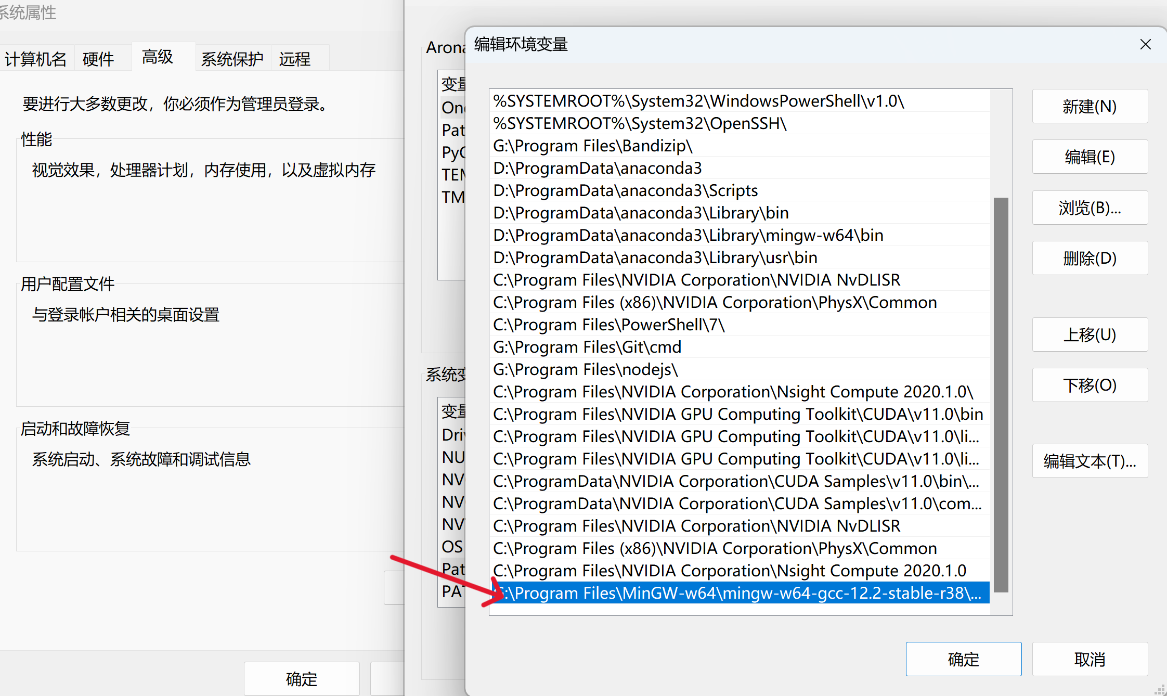Cancel the dialog via 取消
This screenshot has width=1167, height=696.
pyautogui.click(x=1090, y=659)
